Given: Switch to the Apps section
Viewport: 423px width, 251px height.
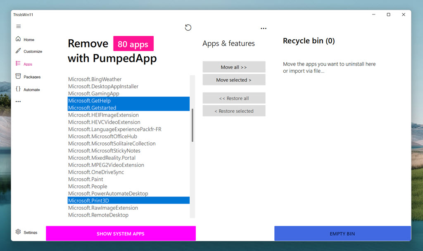Looking at the screenshot, I should coord(28,64).
